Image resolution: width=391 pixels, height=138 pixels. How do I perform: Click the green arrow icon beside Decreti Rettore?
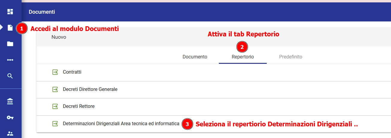[x=55, y=106]
